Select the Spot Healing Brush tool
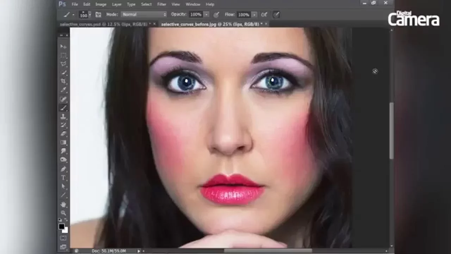 point(63,99)
